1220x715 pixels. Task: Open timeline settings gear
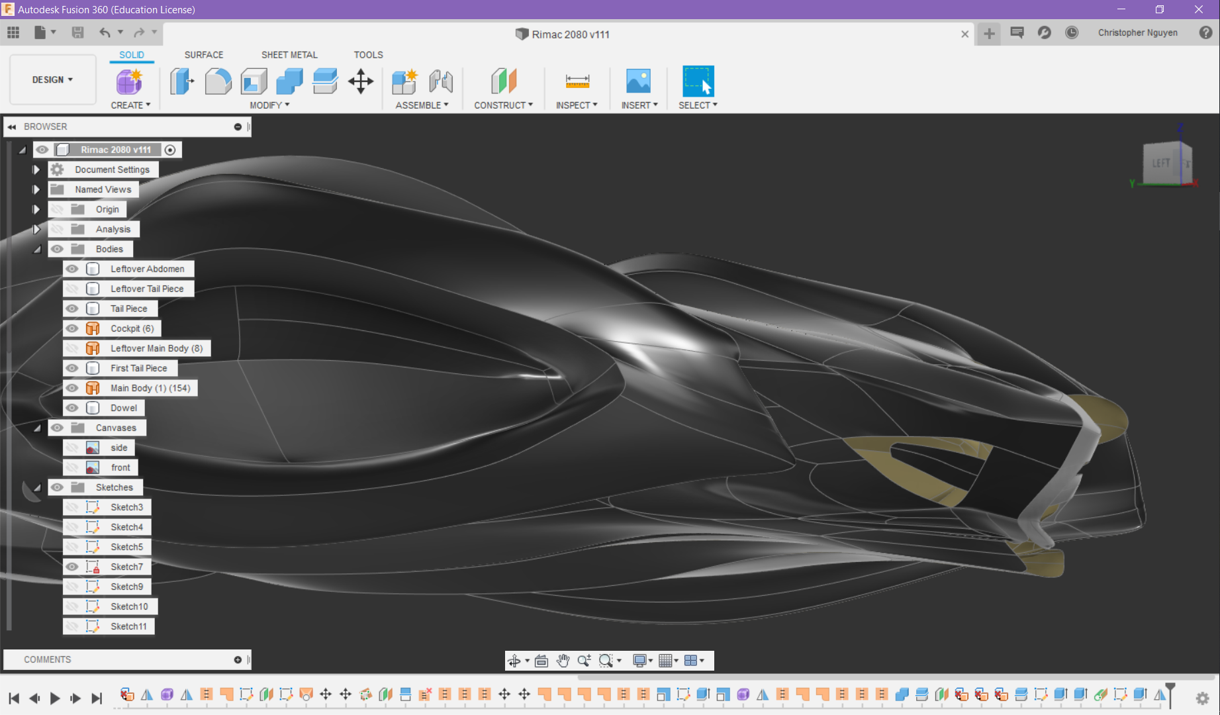(1202, 698)
